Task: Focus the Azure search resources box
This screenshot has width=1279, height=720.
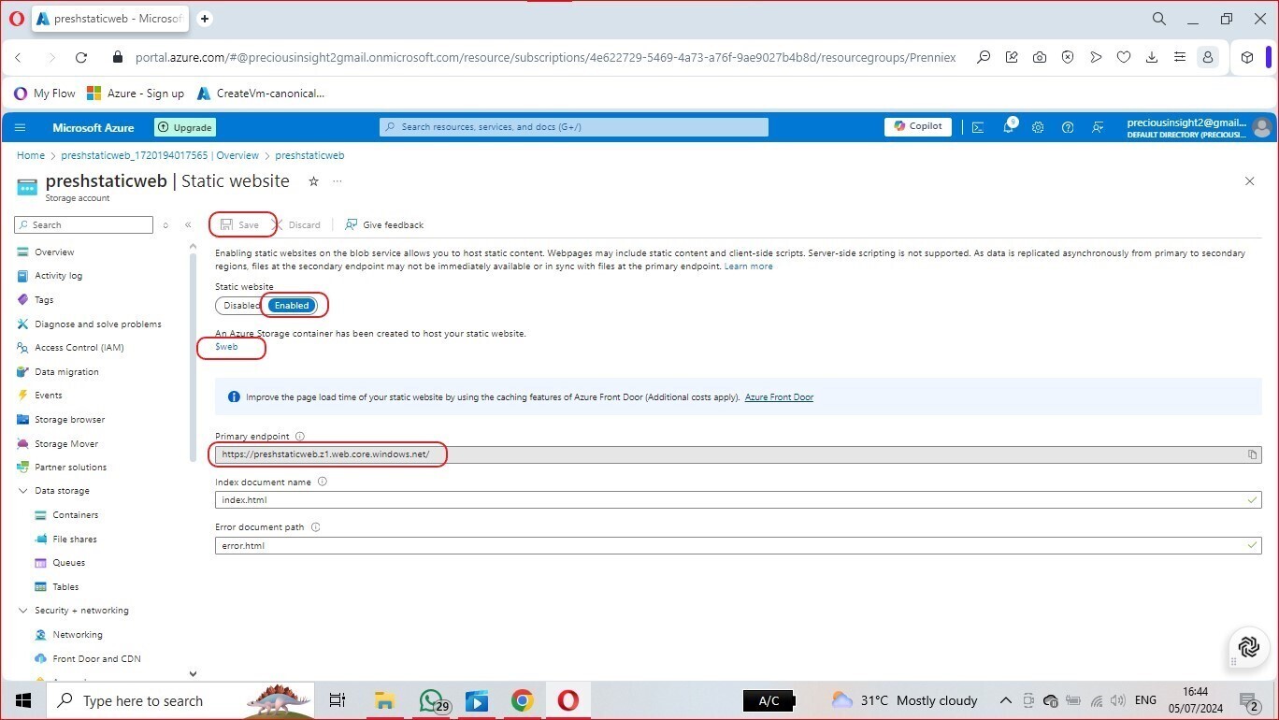Action: coord(574,127)
